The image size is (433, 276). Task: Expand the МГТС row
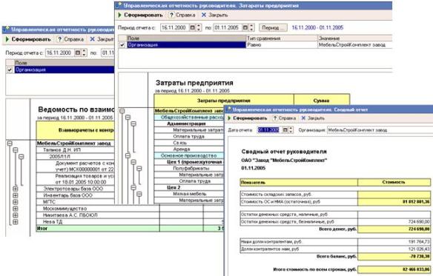pos(16,202)
